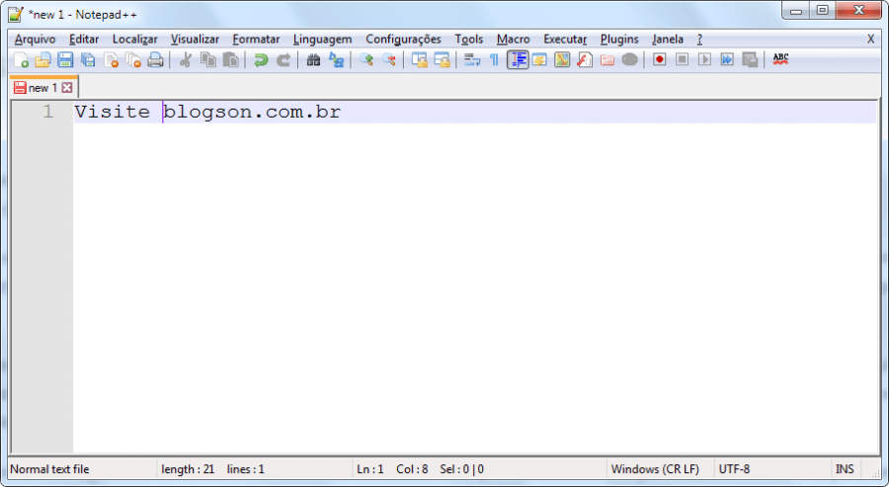Click the gray Monitoring icon
889x487 pixels.
tap(630, 59)
